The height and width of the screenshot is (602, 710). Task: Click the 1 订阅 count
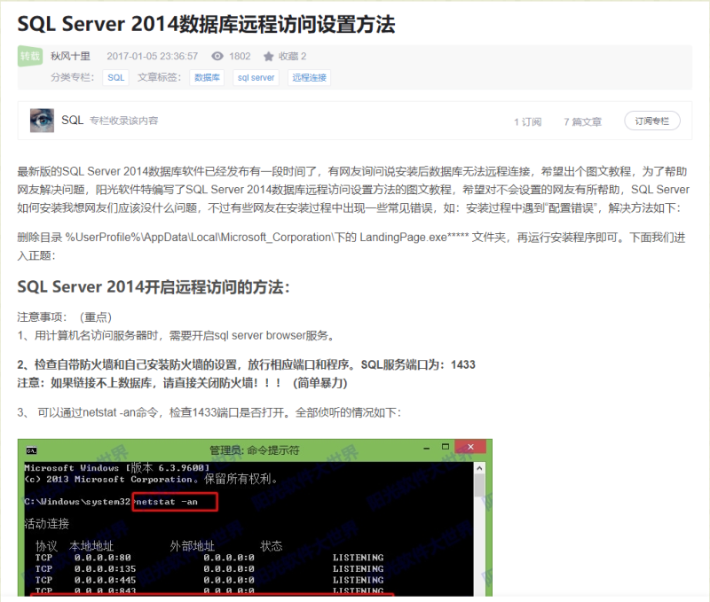[527, 121]
